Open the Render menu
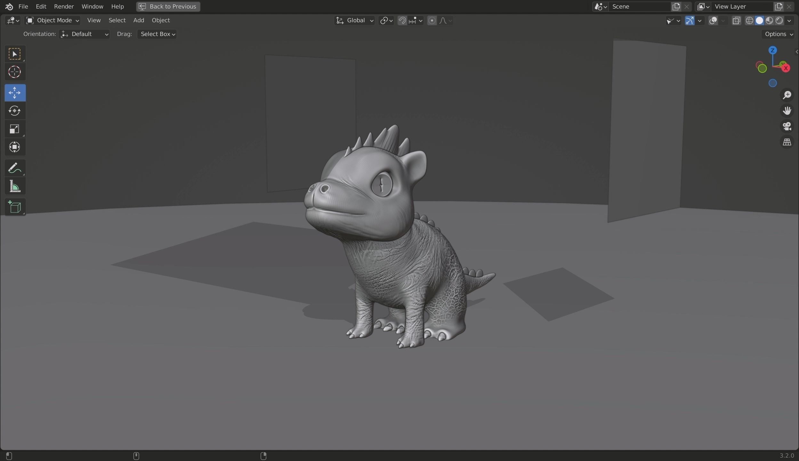799x461 pixels. (x=64, y=6)
